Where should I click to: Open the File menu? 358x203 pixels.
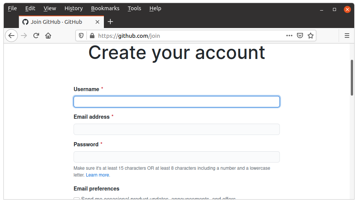[12, 8]
